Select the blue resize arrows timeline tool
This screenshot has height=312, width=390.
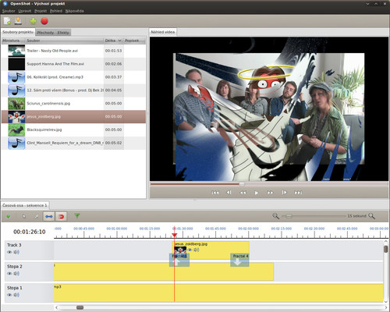[x=49, y=216]
